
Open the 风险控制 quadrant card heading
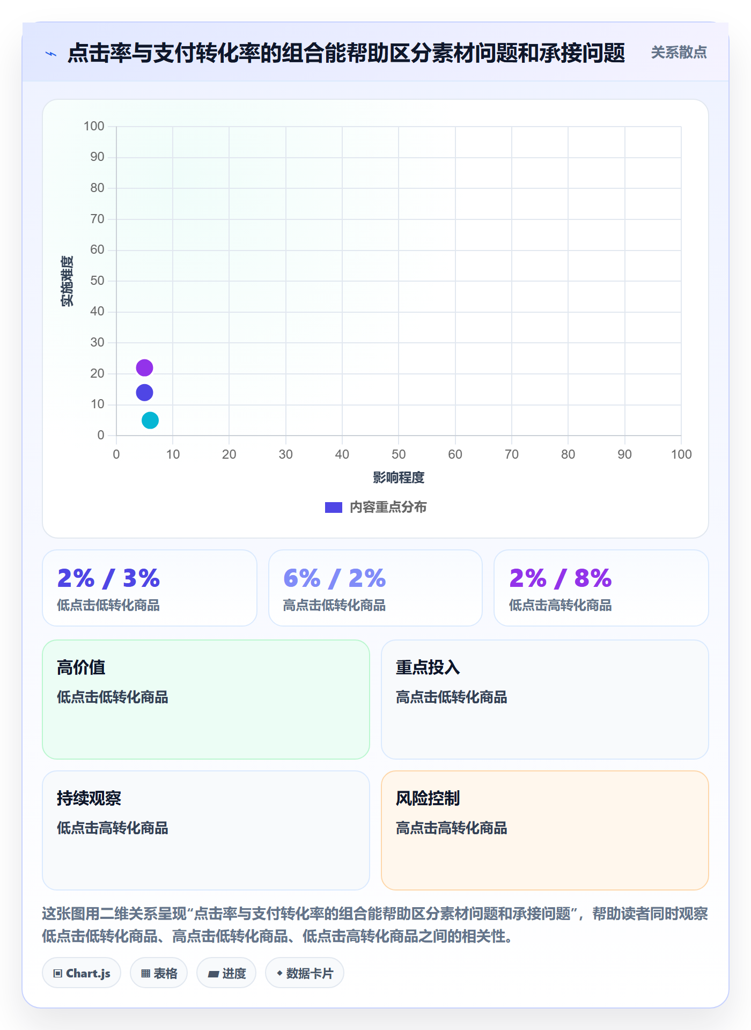428,798
